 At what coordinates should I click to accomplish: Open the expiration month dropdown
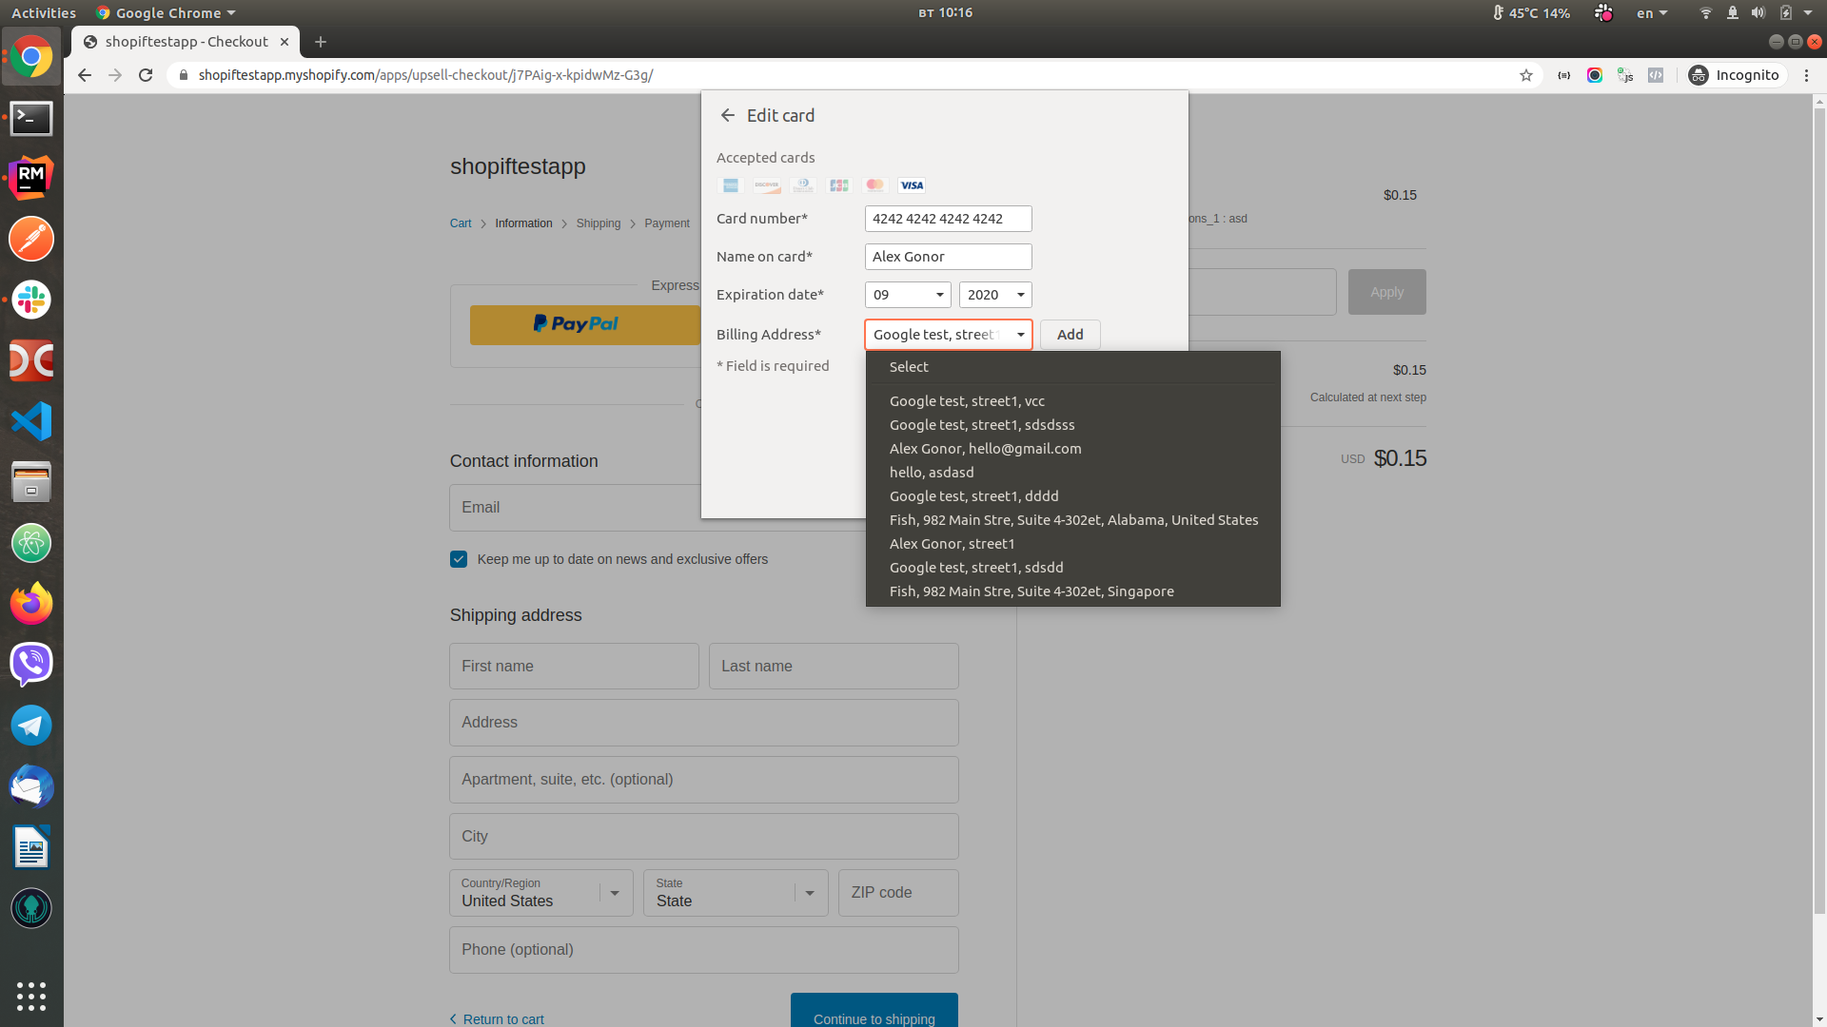coord(908,295)
